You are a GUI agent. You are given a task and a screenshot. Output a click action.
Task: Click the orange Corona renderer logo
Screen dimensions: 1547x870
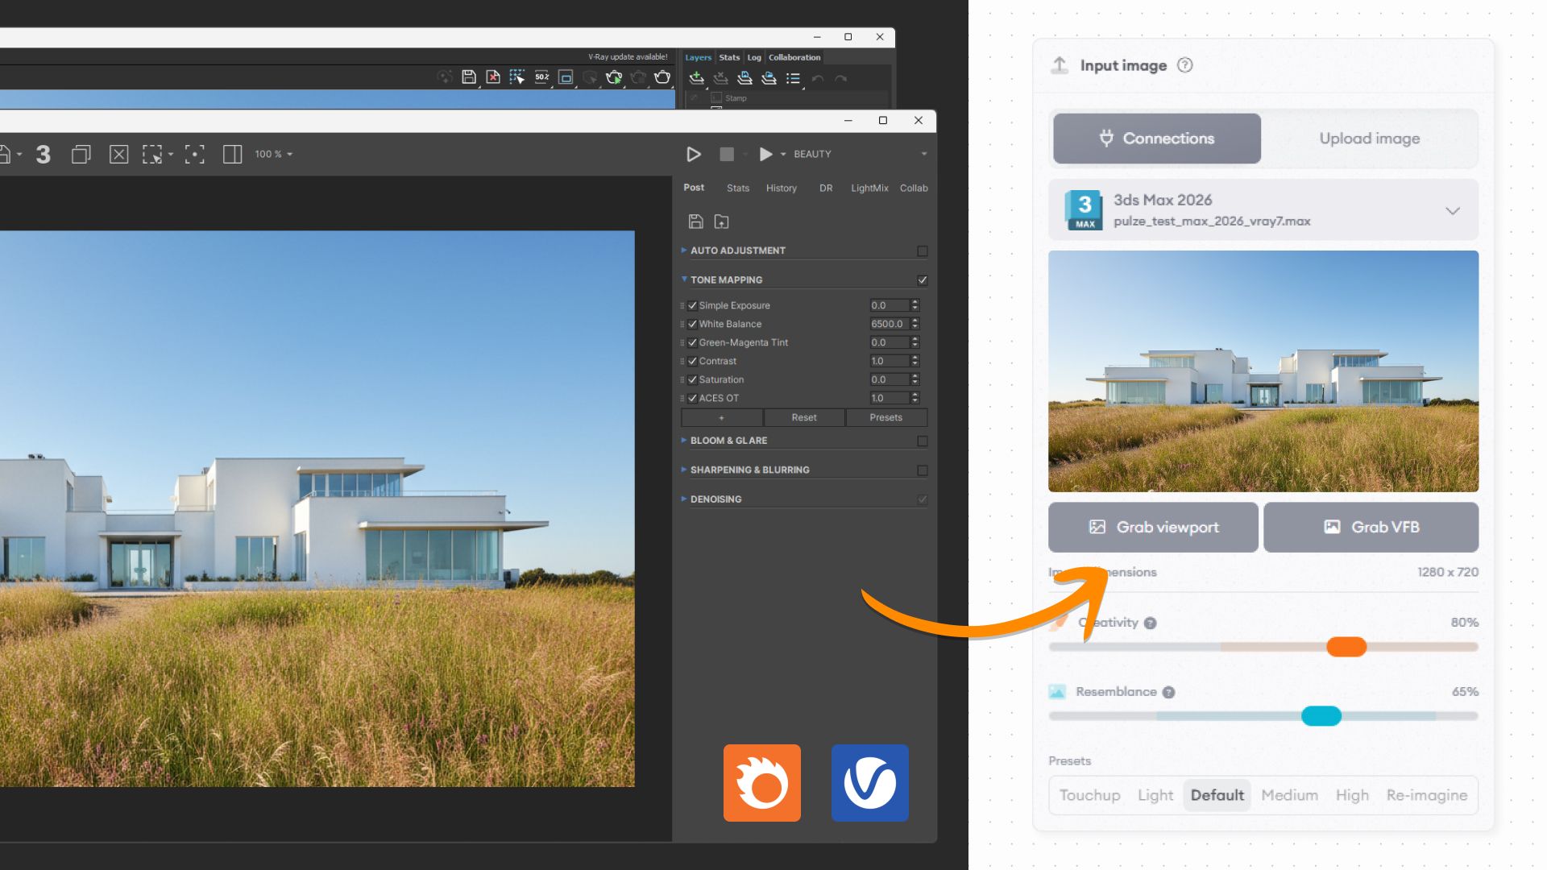[x=761, y=782]
